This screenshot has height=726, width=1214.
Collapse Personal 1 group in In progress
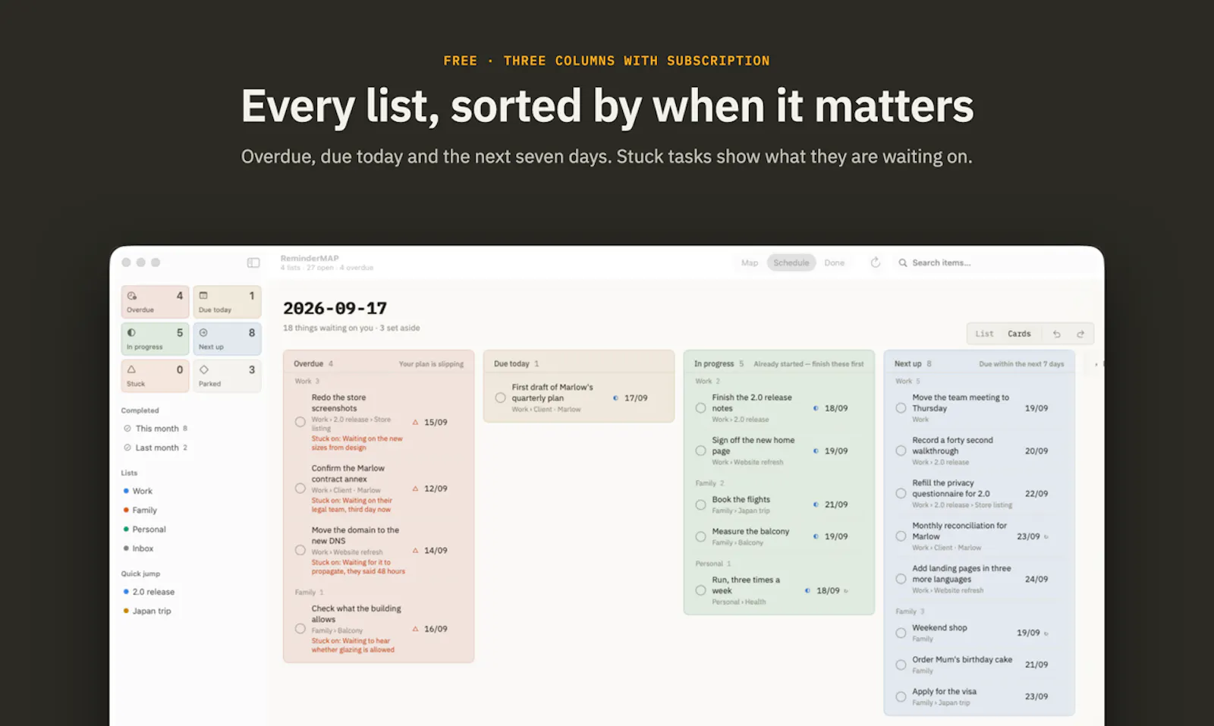pyautogui.click(x=713, y=564)
